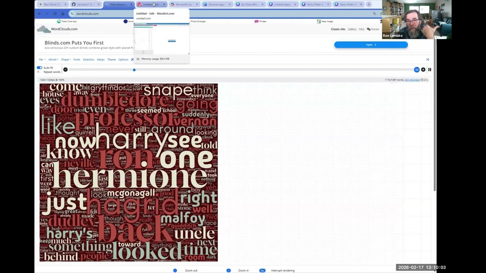Open the Phideo bookmark

tap(260, 22)
